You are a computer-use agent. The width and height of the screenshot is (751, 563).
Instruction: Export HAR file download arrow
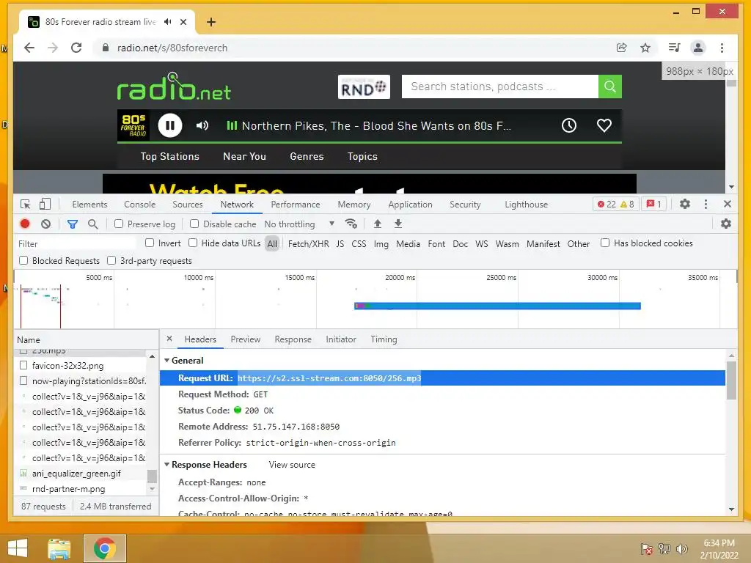pyautogui.click(x=398, y=224)
